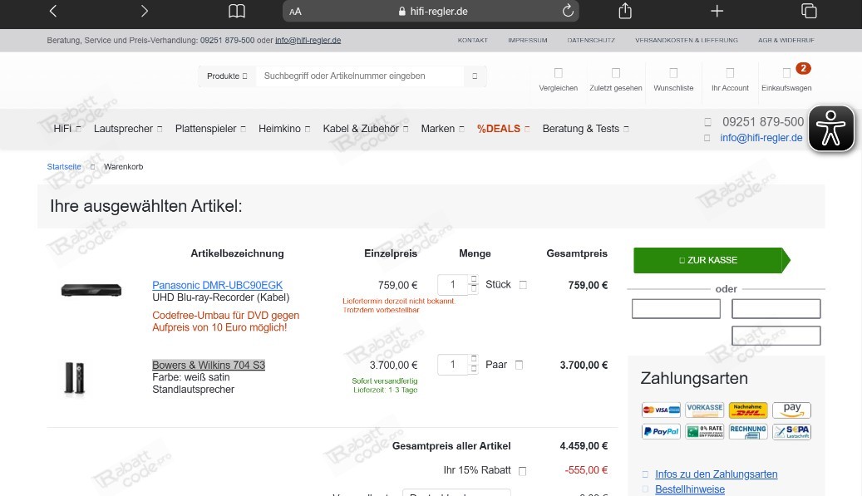Increase quantity of Bowers & Wilkins pair

point(474,359)
